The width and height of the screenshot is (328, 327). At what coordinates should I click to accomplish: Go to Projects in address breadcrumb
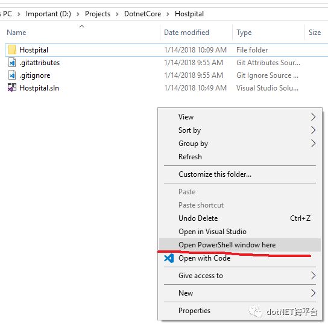(98, 14)
